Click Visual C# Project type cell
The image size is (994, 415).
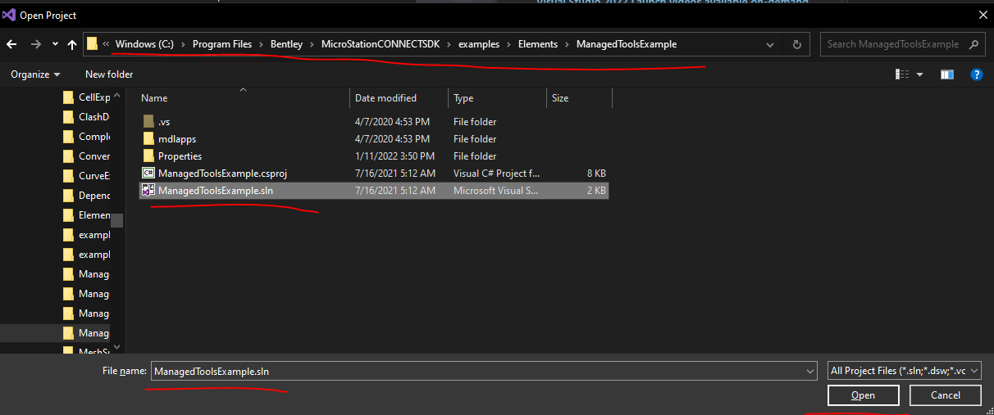click(x=496, y=173)
